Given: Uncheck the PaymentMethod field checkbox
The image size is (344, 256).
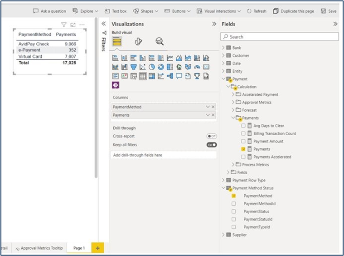Looking at the screenshot, I should 234,196.
